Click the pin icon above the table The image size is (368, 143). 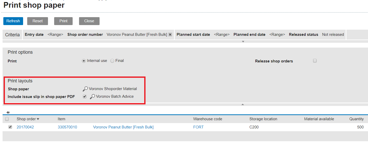click(8, 113)
